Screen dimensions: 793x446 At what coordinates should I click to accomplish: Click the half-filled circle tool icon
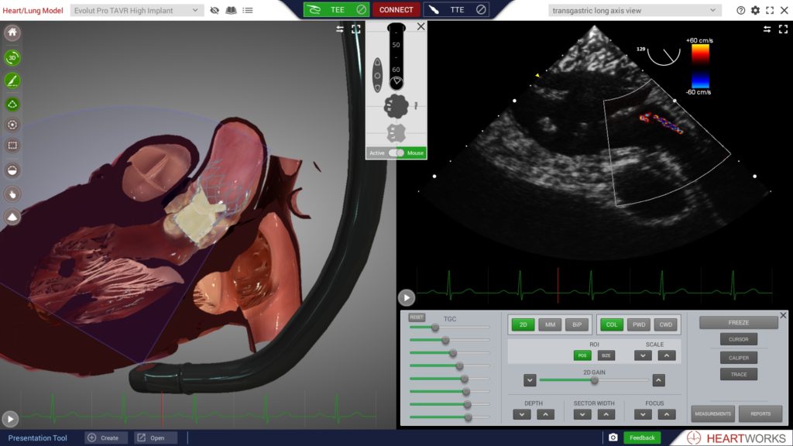coord(12,170)
